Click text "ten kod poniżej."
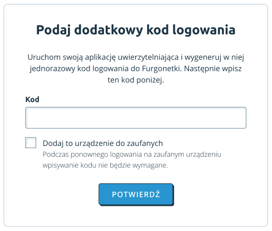272x231 pixels. (136, 80)
